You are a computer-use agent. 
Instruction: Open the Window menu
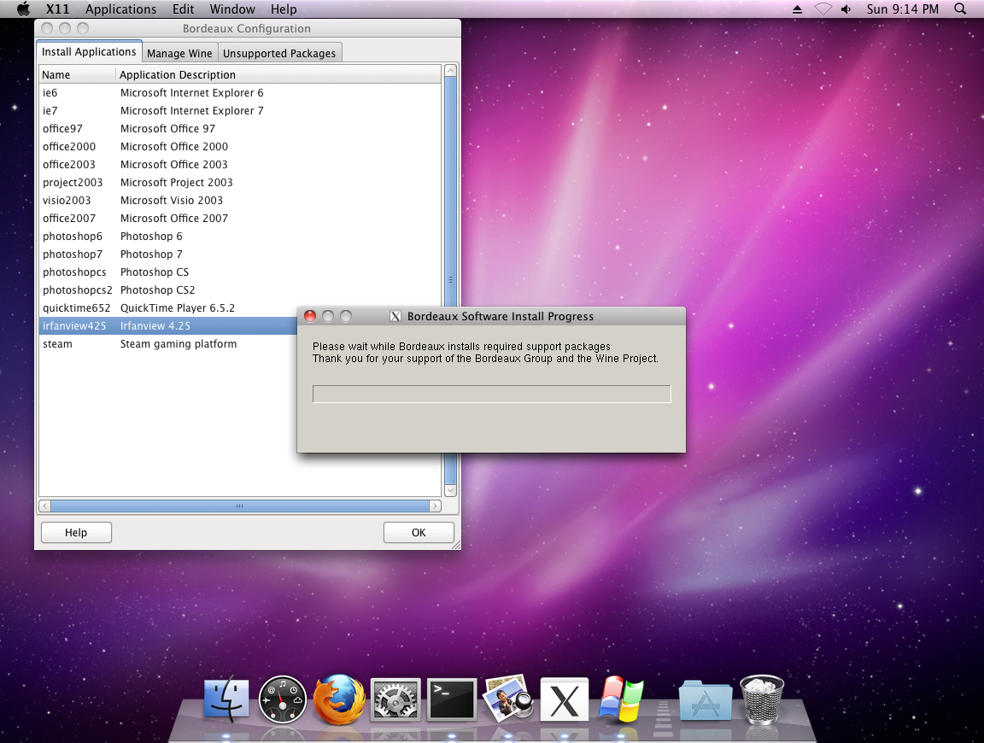232,9
